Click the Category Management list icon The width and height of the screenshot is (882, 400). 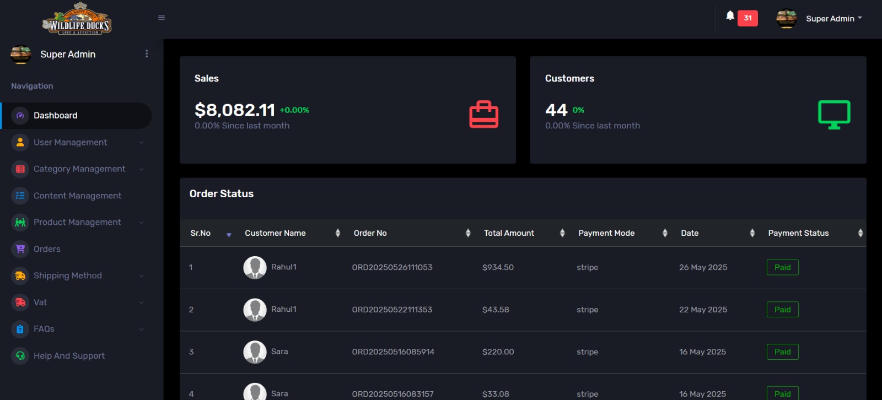coord(20,169)
